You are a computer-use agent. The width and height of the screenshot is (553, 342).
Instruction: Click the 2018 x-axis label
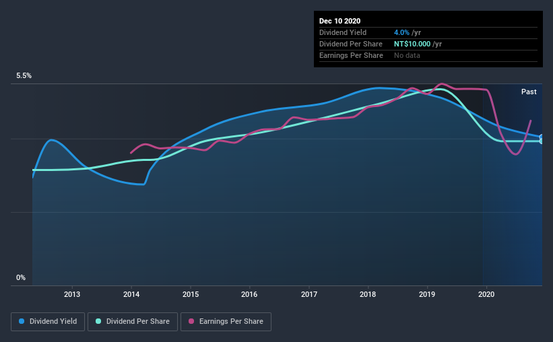coord(368,294)
